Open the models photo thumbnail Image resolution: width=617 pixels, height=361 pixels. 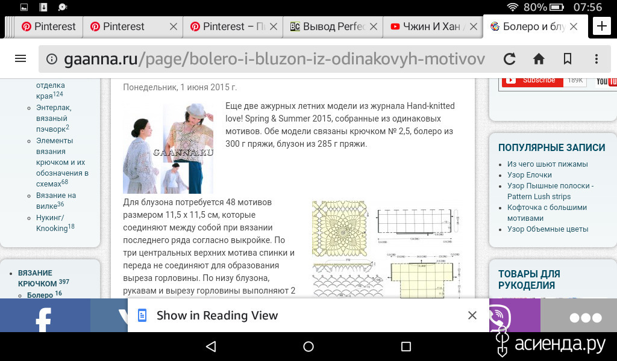click(x=168, y=149)
